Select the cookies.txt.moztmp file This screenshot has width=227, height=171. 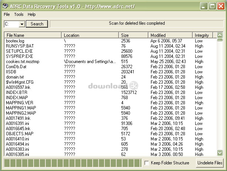tap(23, 62)
